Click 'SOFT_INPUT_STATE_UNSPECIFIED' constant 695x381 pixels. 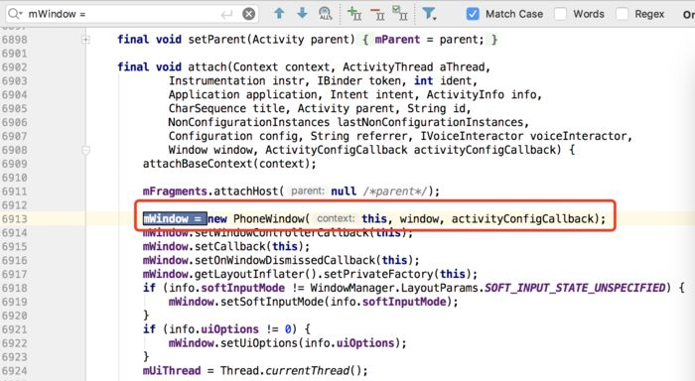pyautogui.click(x=575, y=288)
